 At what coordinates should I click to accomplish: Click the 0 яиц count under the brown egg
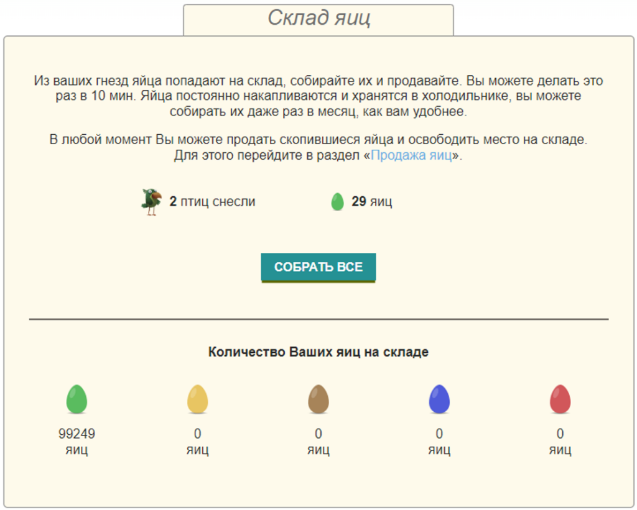click(318, 442)
